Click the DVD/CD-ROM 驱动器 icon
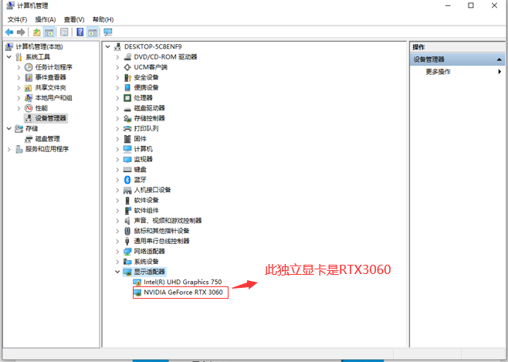The image size is (508, 362). (x=127, y=57)
